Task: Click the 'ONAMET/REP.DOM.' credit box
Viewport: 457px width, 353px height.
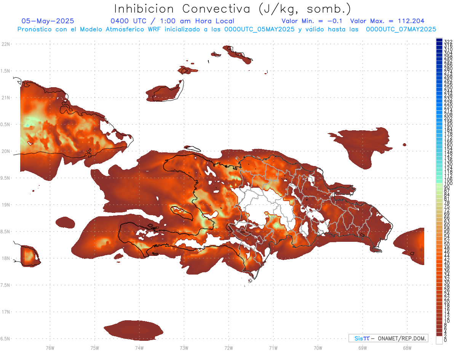Action: pyautogui.click(x=388, y=338)
